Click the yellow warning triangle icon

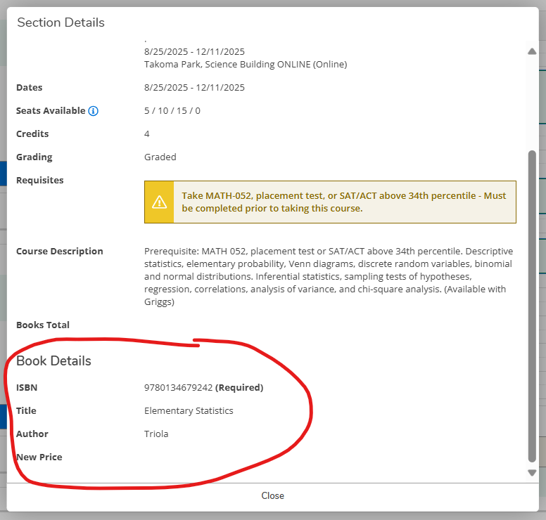[159, 202]
